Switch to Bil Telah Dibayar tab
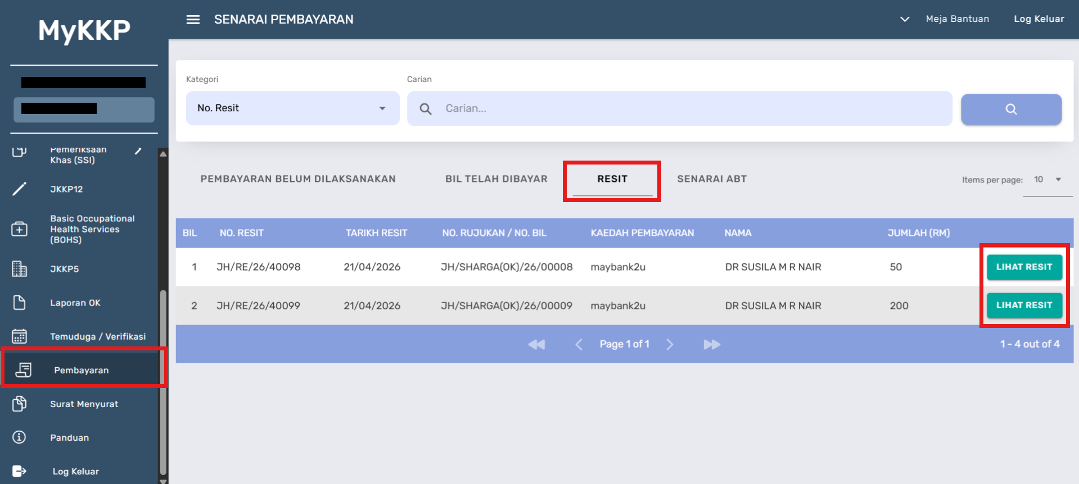Image resolution: width=1079 pixels, height=484 pixels. pos(496,179)
